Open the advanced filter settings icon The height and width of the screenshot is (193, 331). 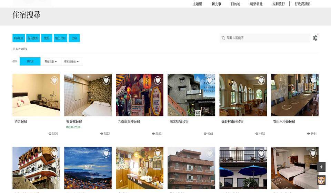coord(315,38)
